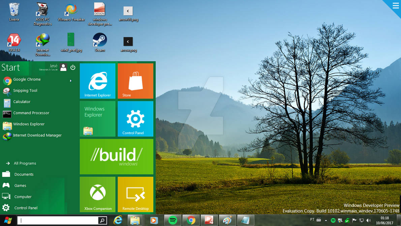Screen dimensions: 401x226
Task: Launch the Xbox Companion tile
Action: point(97,194)
